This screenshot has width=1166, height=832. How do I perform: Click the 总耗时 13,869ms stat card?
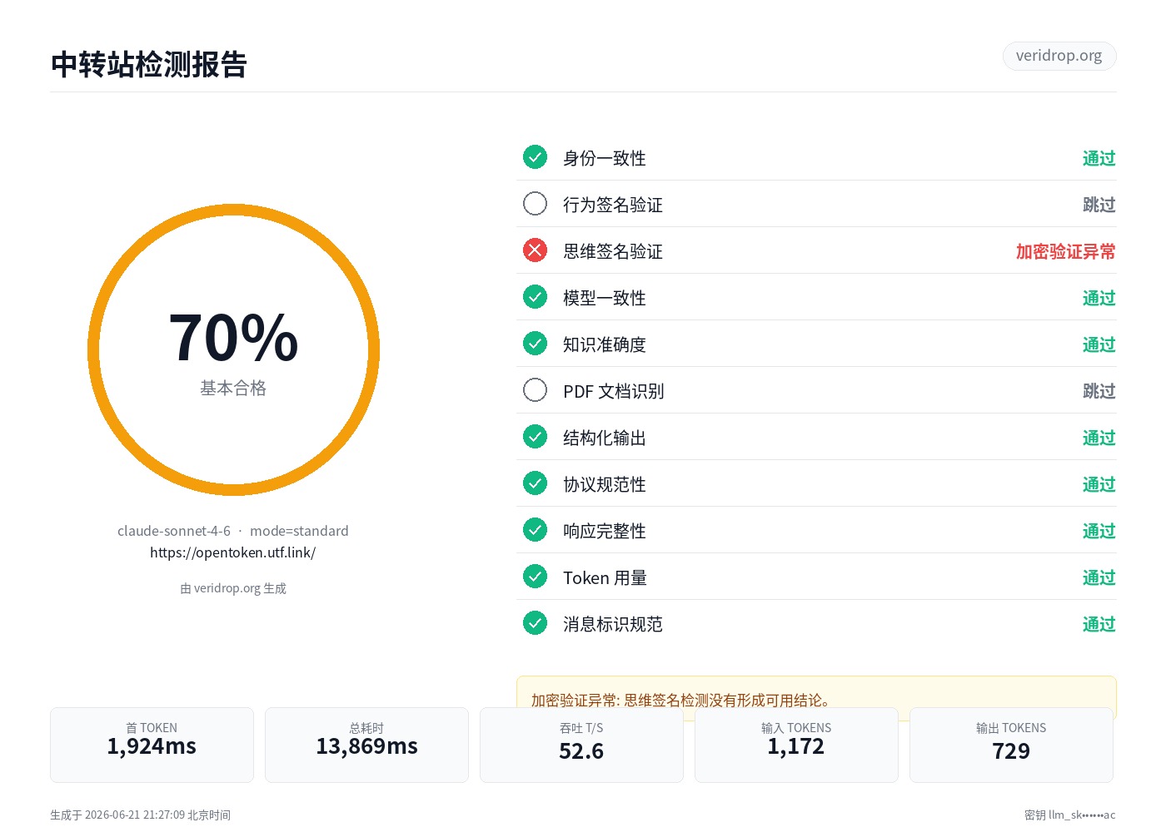(366, 745)
